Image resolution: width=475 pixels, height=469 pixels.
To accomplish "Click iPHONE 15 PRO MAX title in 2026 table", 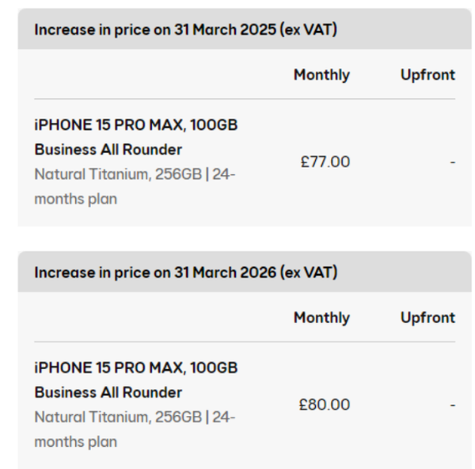I will point(135,368).
